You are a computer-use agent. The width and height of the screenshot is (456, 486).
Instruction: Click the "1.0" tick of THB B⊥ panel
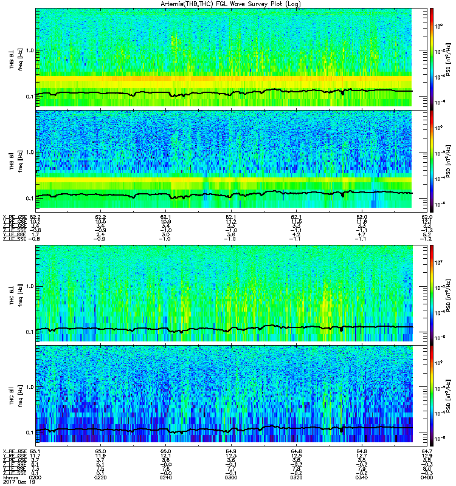pyautogui.click(x=29, y=50)
